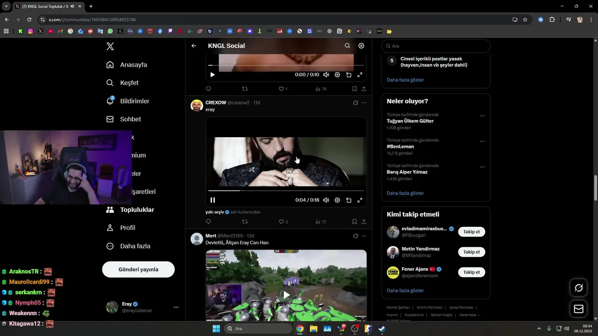Open options for Tuğyan Ülkem Gülter trend
The height and width of the screenshot is (336, 598).
(482, 116)
